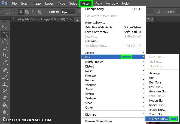Image resolution: width=180 pixels, height=124 pixels.
Task: Choose Lens Correction filter
Action: pyautogui.click(x=113, y=32)
